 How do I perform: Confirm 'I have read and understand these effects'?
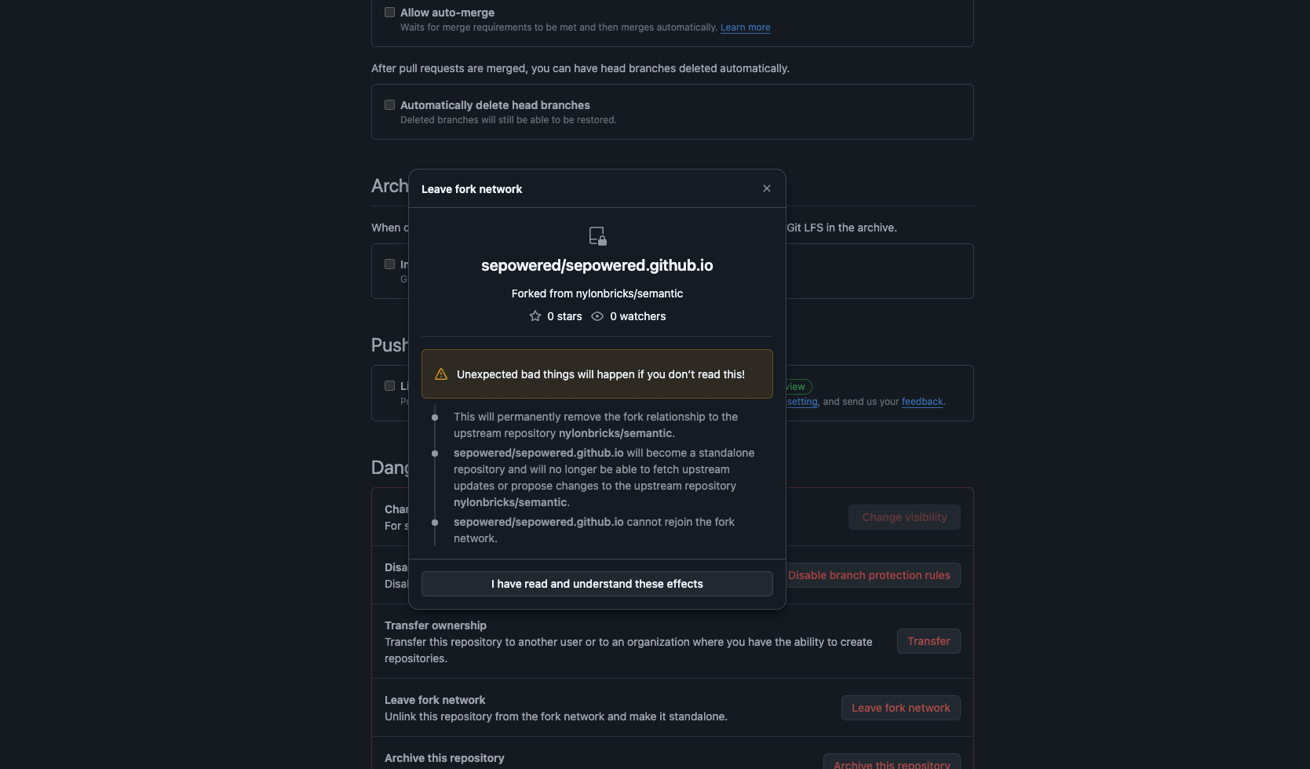tap(597, 583)
